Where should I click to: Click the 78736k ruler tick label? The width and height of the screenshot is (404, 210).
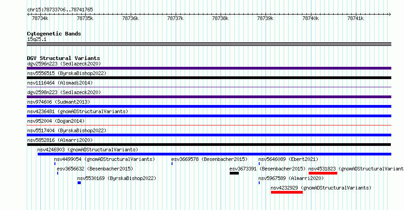[x=130, y=18]
